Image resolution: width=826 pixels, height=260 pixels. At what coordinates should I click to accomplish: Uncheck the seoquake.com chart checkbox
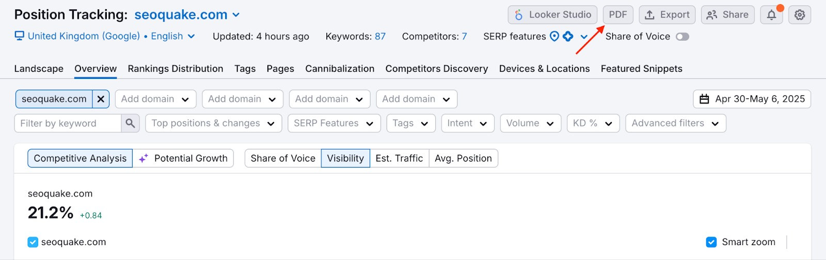pyautogui.click(x=33, y=242)
